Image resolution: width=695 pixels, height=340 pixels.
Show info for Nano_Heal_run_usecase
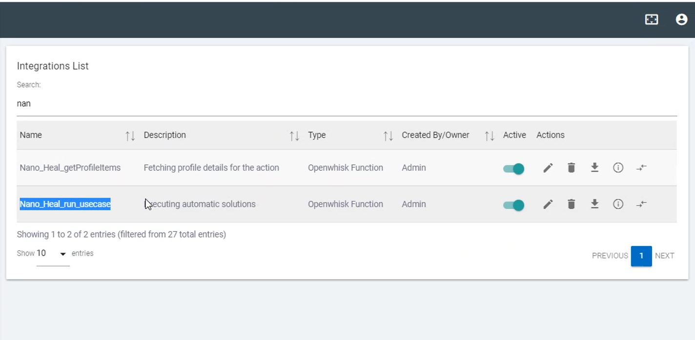pos(618,204)
